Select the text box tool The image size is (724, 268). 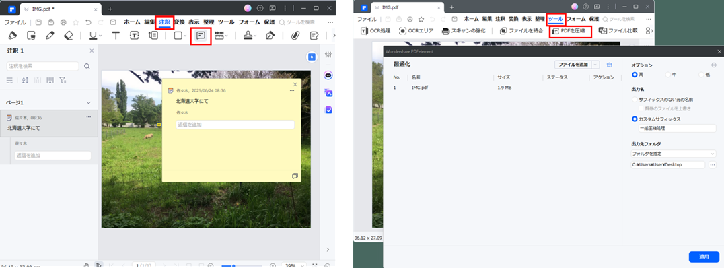point(134,36)
